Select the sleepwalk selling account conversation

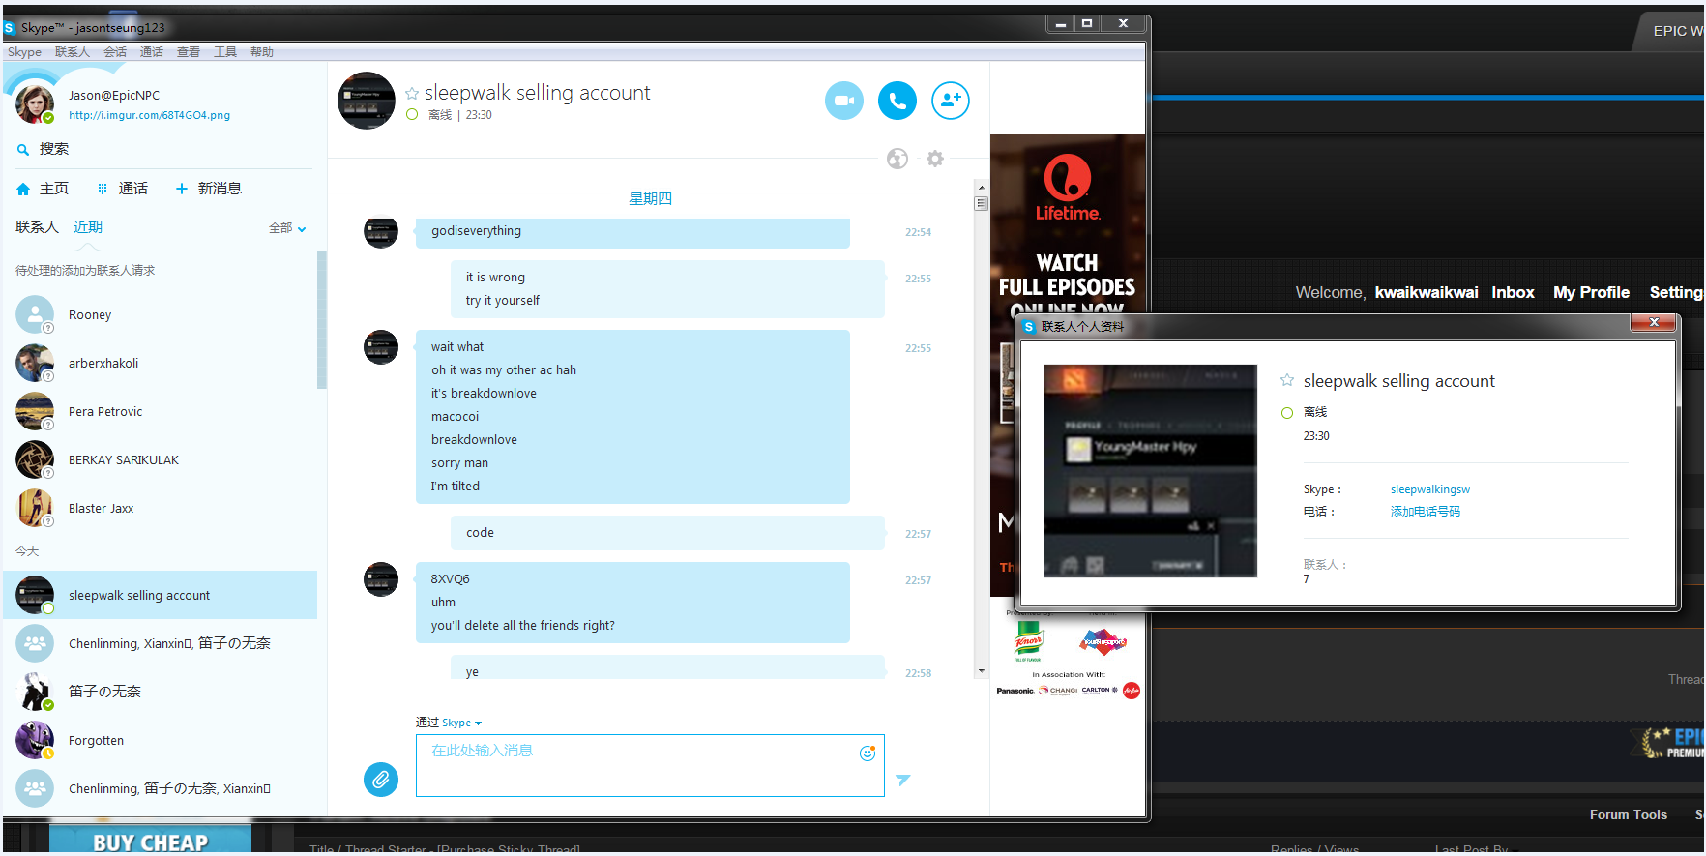(161, 595)
